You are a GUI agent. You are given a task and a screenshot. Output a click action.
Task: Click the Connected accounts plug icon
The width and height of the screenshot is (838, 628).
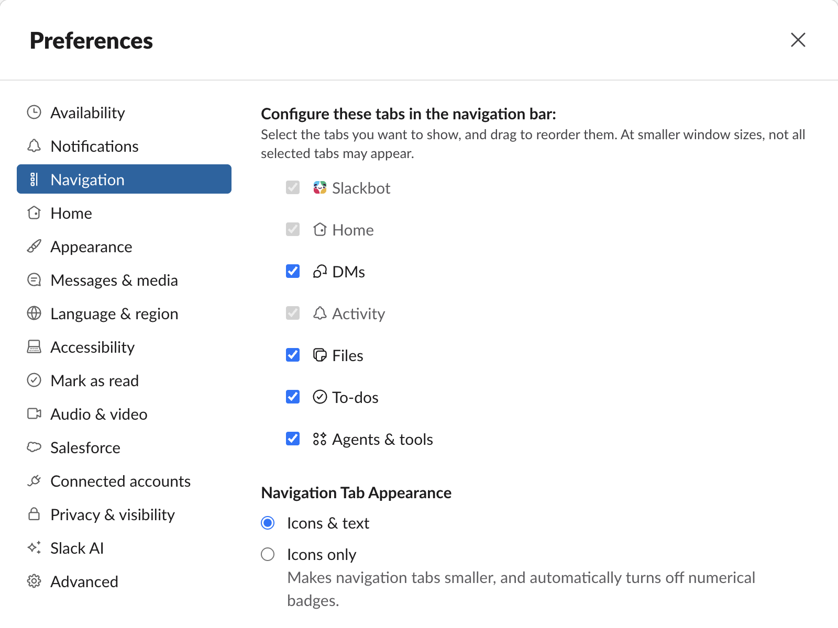coord(34,481)
